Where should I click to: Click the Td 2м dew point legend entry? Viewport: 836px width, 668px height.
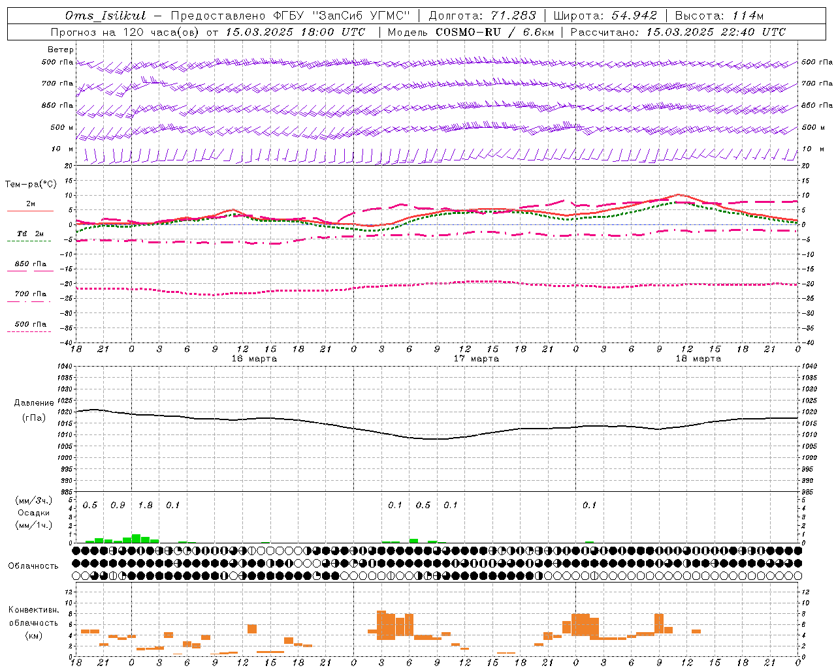tap(31, 234)
